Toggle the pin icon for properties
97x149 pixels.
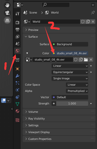click(x=93, y=13)
